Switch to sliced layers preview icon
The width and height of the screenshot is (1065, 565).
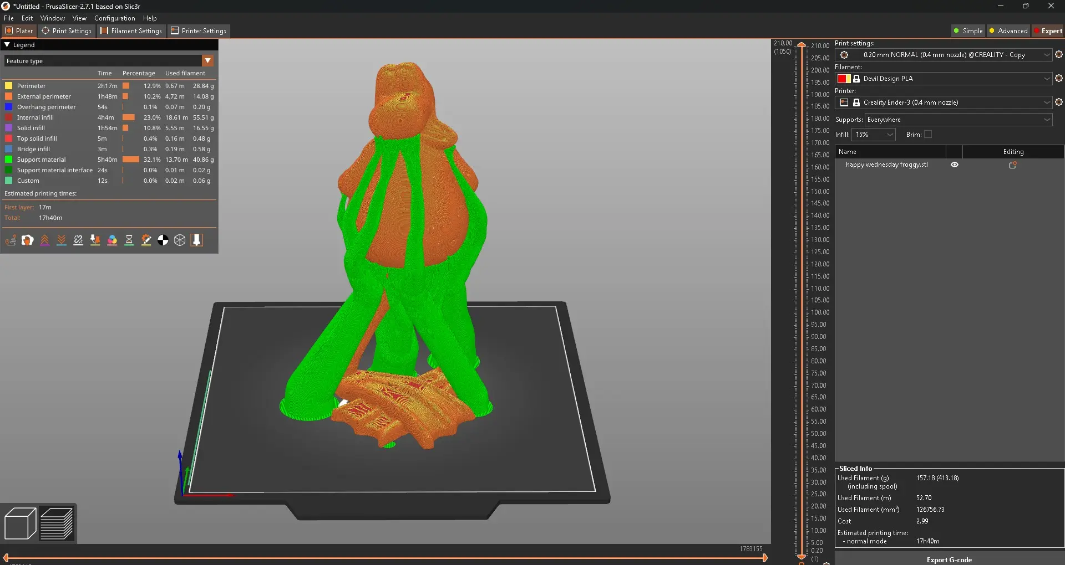57,523
